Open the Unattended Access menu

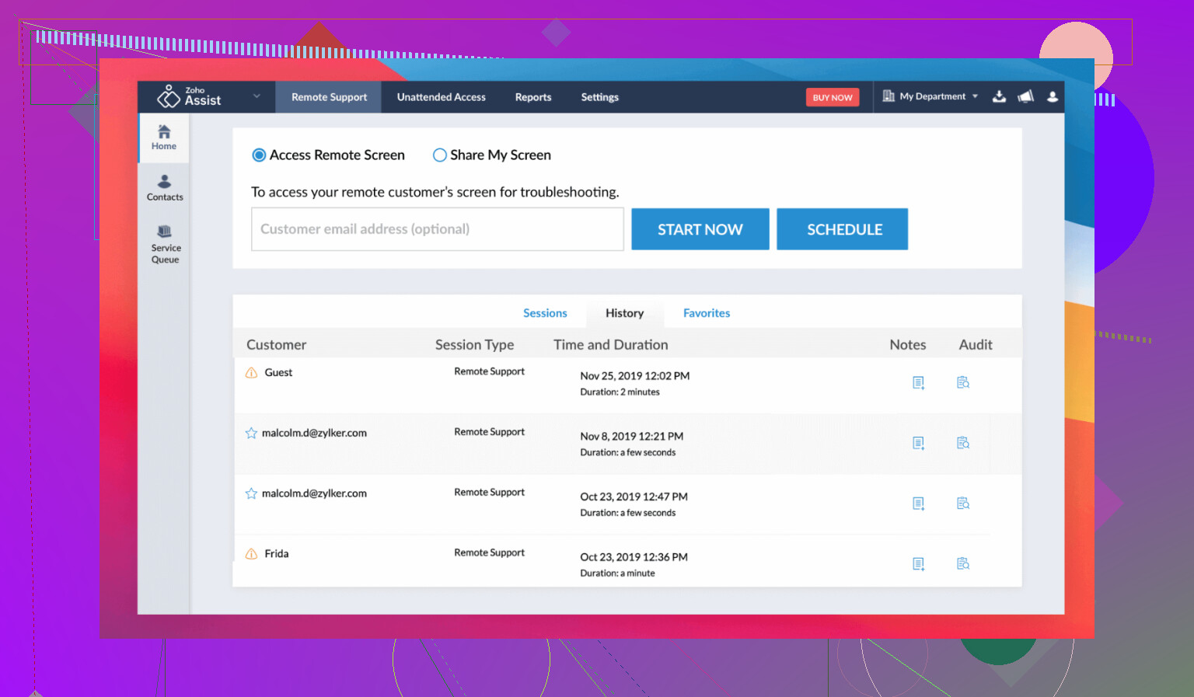(441, 97)
